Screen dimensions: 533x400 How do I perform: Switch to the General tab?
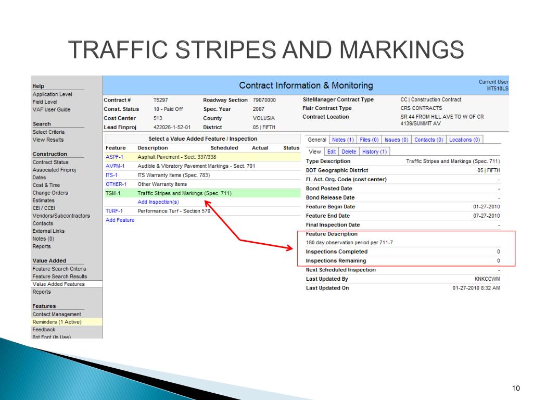pyautogui.click(x=317, y=140)
